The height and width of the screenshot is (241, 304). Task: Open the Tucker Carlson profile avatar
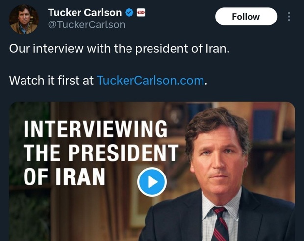point(24,19)
